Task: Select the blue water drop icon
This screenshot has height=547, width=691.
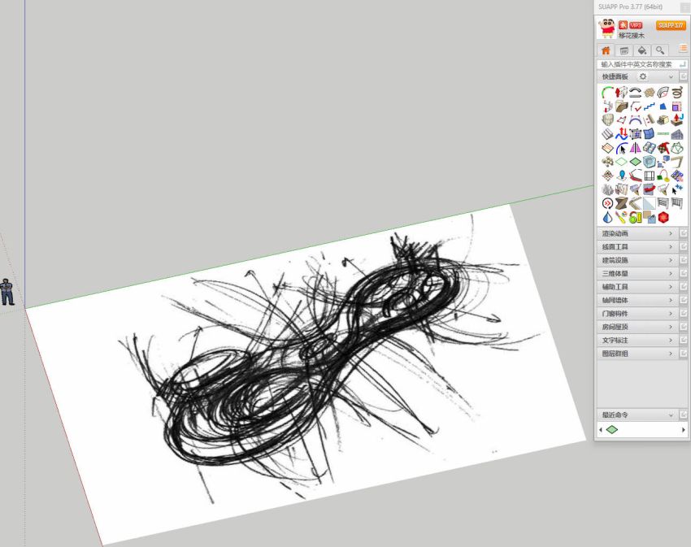Action: (608, 217)
